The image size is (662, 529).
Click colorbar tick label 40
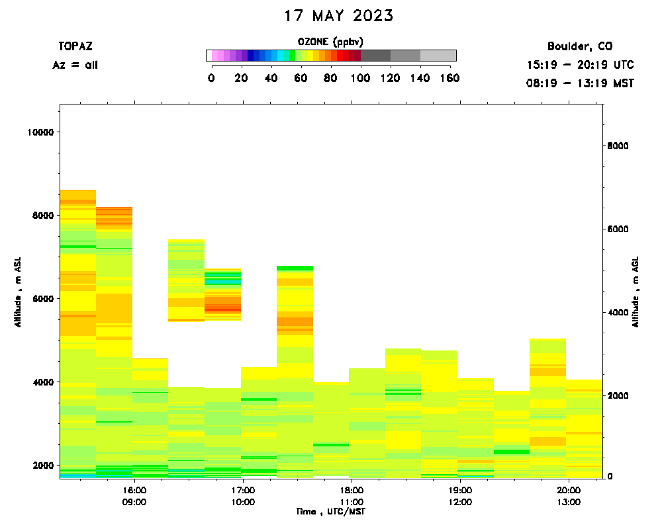coord(271,78)
